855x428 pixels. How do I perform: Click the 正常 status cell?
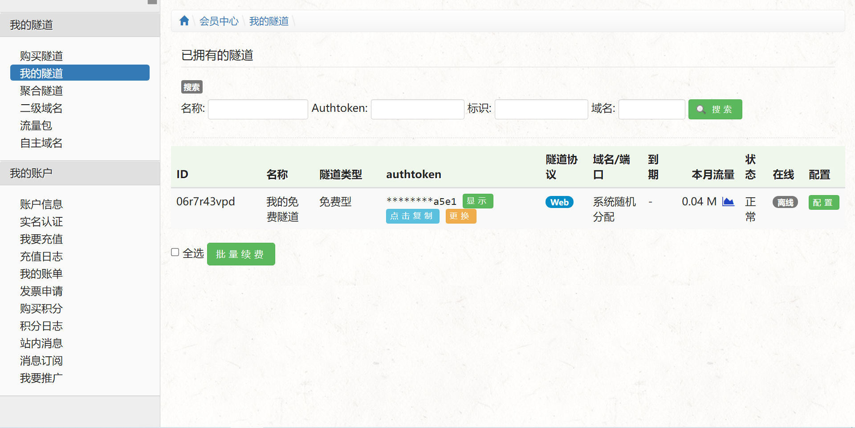pos(750,209)
